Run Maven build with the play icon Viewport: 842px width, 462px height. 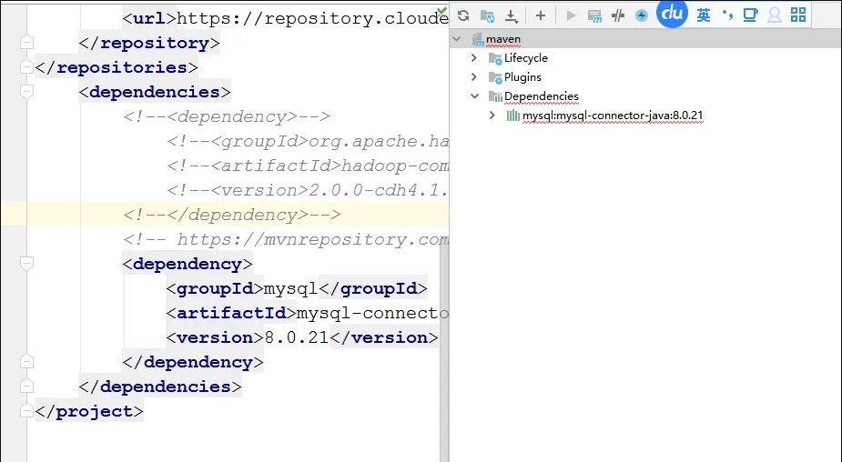click(x=571, y=15)
